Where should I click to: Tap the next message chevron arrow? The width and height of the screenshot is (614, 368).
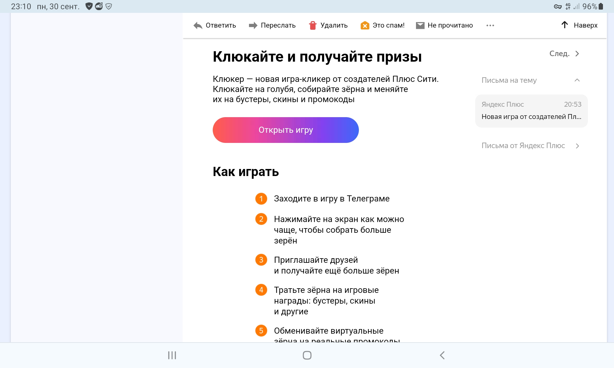tap(577, 54)
